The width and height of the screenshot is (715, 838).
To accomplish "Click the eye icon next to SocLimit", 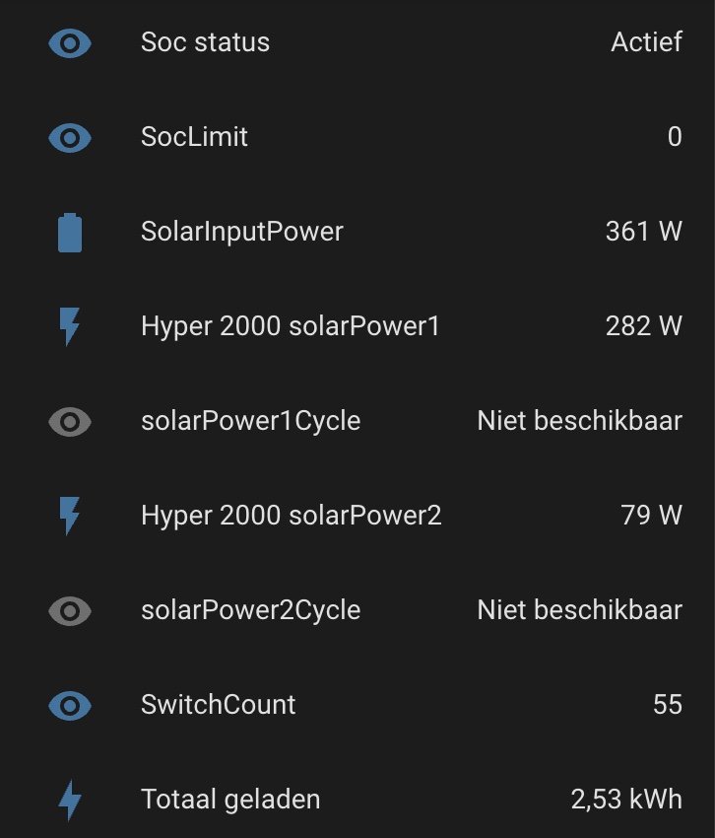I will click(70, 138).
